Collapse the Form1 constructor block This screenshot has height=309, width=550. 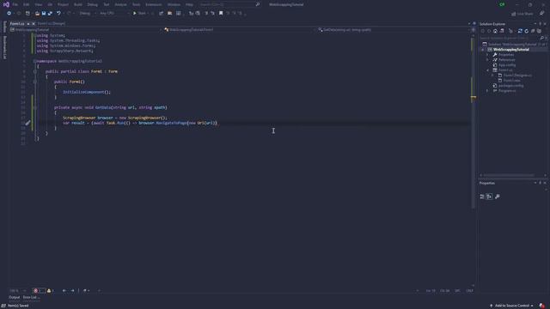pyautogui.click(x=34, y=82)
